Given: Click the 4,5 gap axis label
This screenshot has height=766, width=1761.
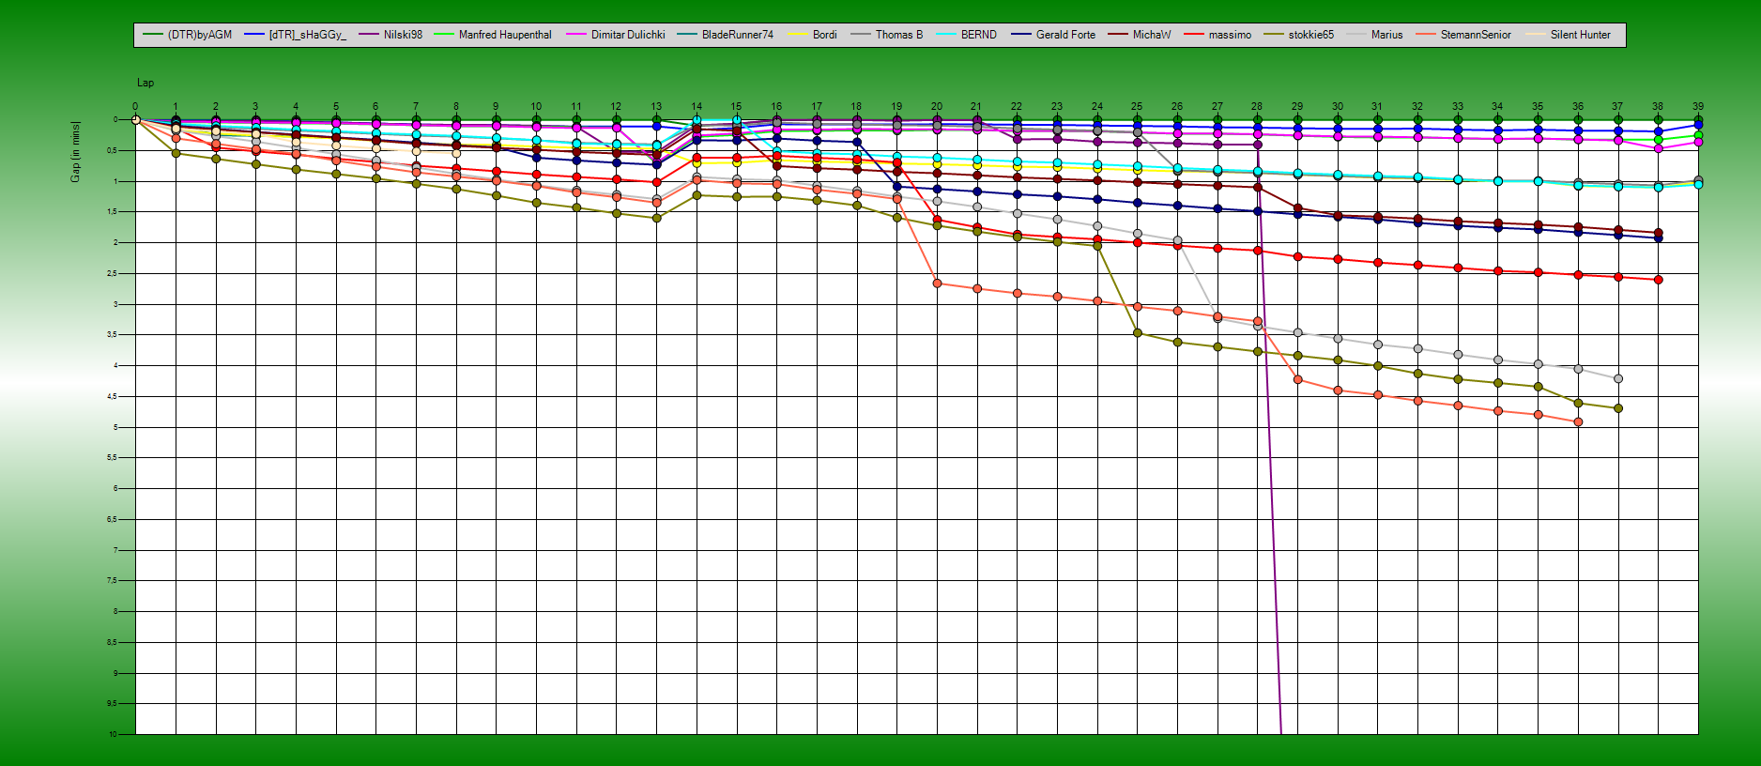Looking at the screenshot, I should (x=112, y=397).
